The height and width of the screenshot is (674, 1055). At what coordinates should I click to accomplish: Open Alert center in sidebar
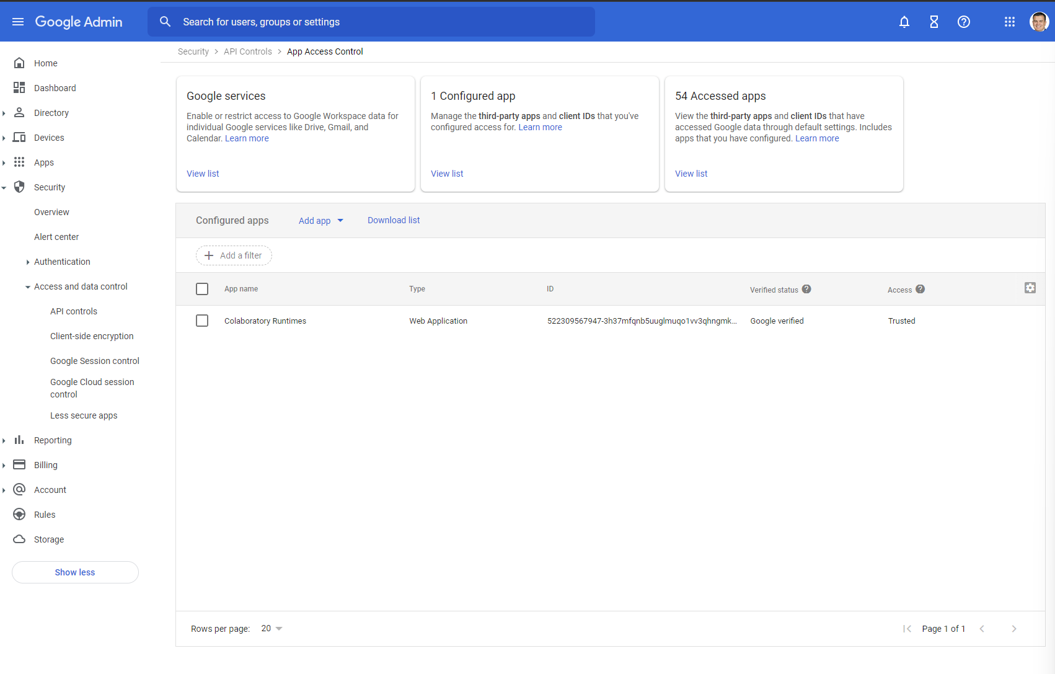56,237
